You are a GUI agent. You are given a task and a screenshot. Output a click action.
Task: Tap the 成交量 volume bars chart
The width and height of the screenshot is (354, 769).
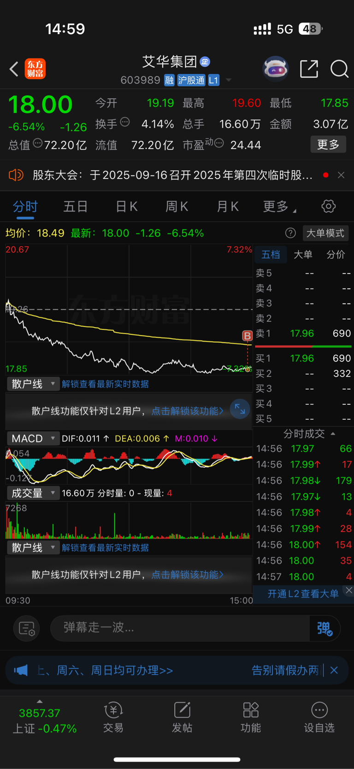coord(129,521)
